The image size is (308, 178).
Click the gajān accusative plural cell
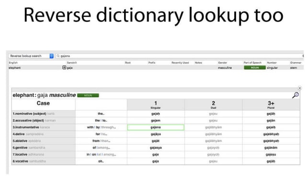[x=271, y=120]
